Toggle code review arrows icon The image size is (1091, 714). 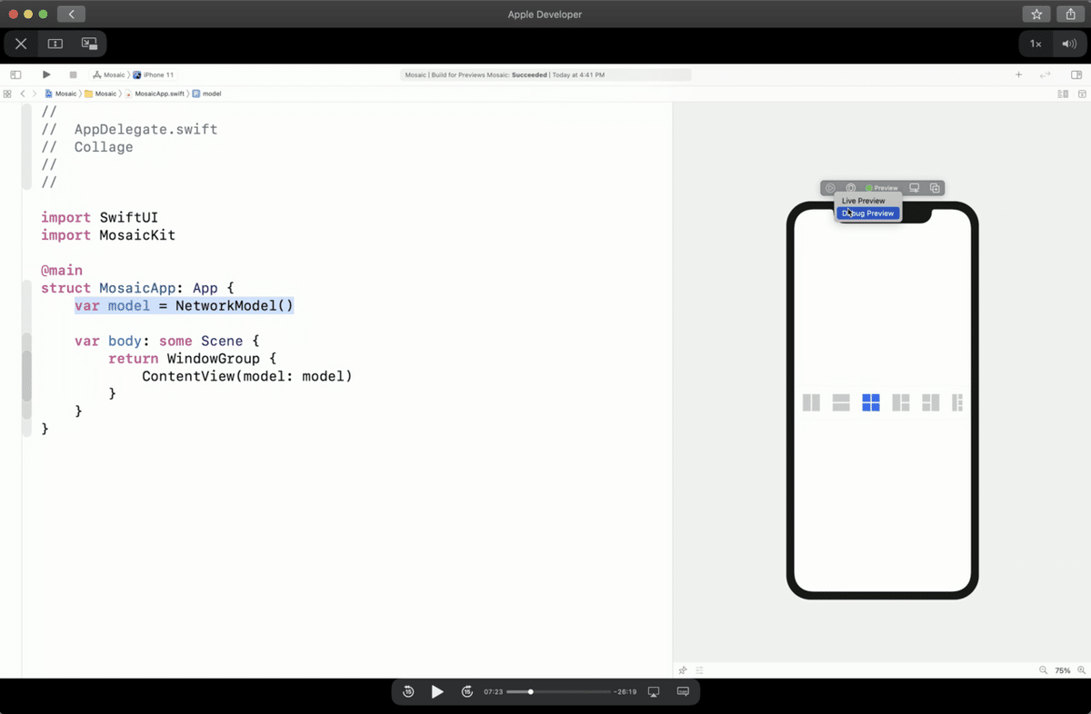[1046, 74]
